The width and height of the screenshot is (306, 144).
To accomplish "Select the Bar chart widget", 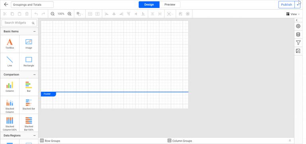I will point(29,87).
